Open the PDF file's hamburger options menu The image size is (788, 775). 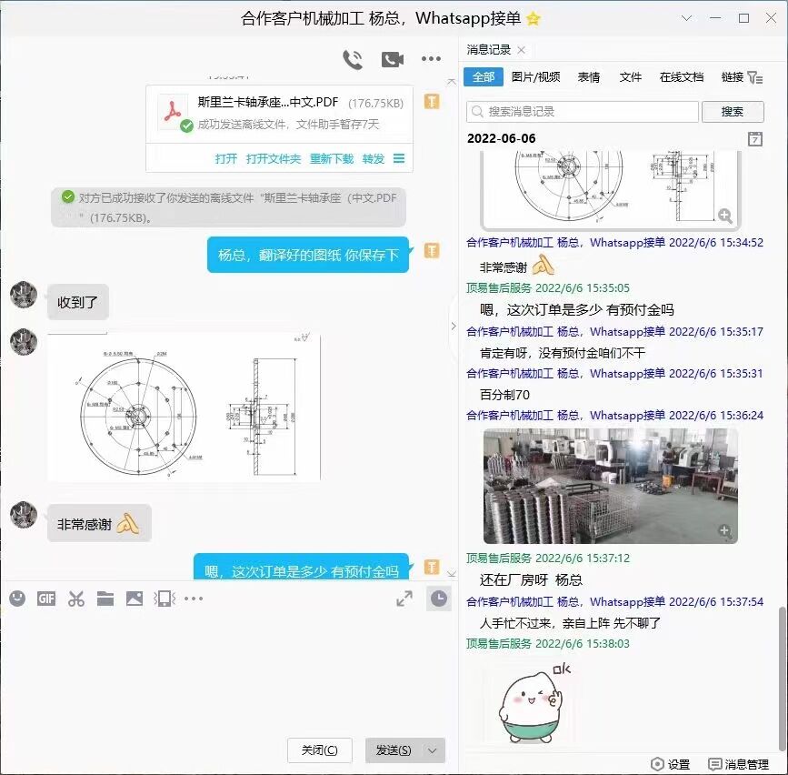[399, 158]
